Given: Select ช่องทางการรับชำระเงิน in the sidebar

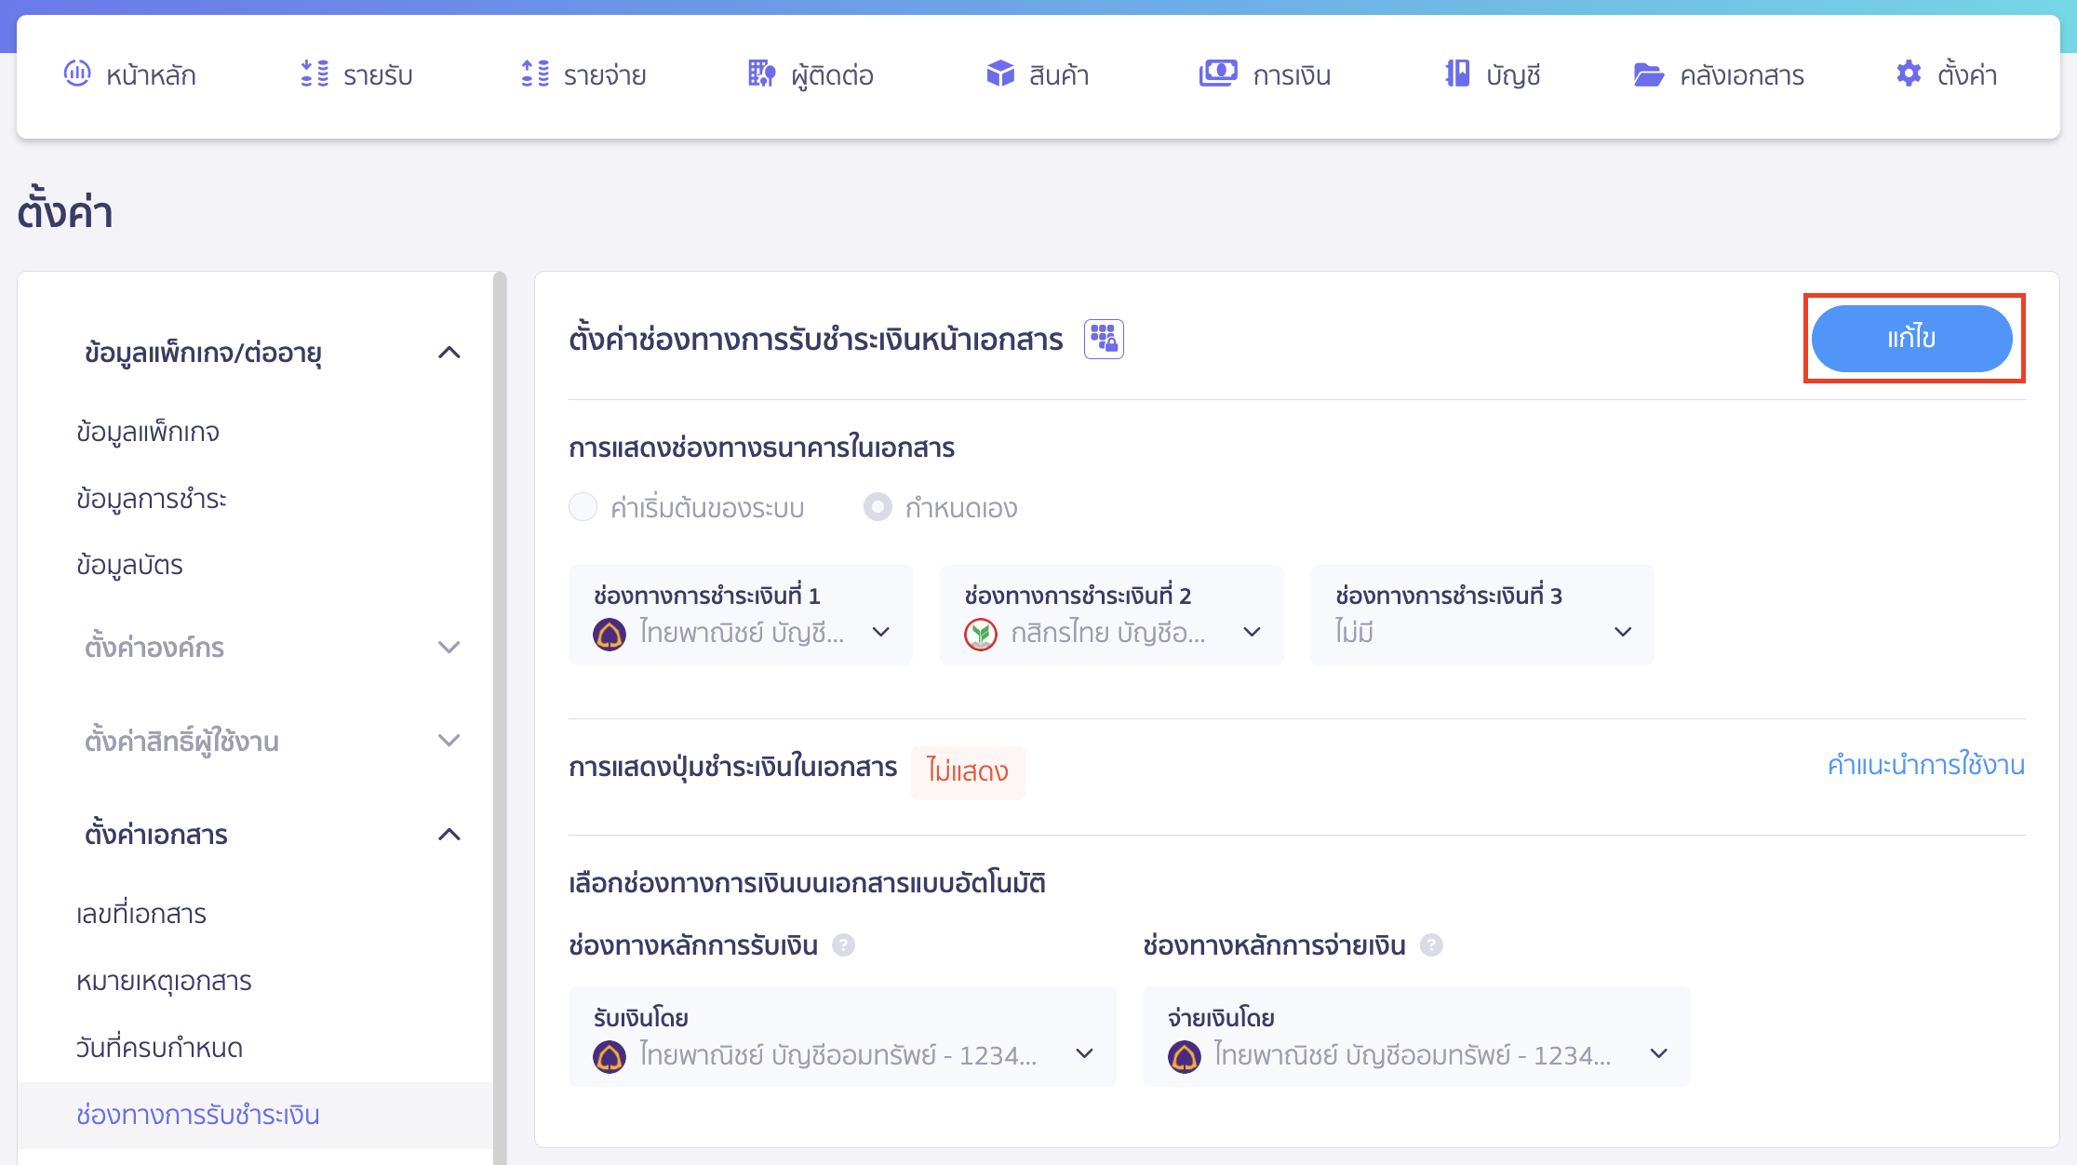Looking at the screenshot, I should click(198, 1114).
